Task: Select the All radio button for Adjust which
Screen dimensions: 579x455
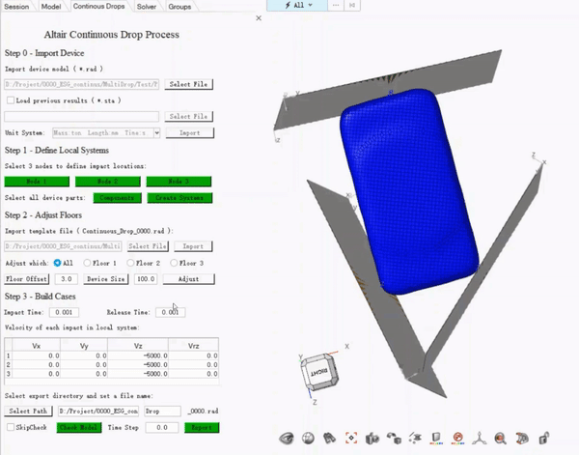Action: click(57, 263)
